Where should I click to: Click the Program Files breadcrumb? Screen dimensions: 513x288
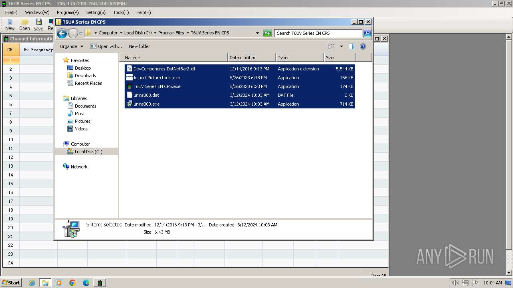pyautogui.click(x=171, y=33)
